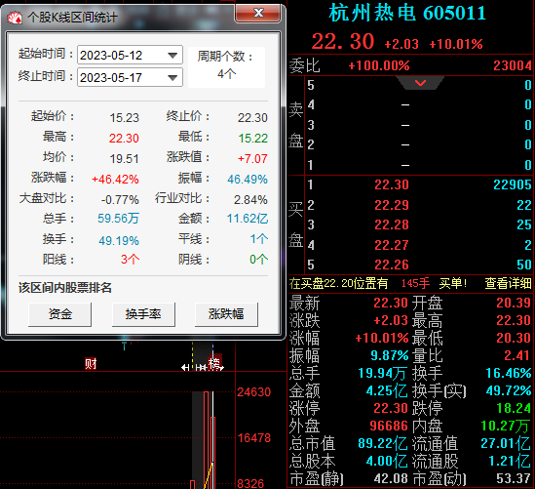The image size is (535, 489).
Task: Click the end date field 2023-05-17
Action: [130, 77]
